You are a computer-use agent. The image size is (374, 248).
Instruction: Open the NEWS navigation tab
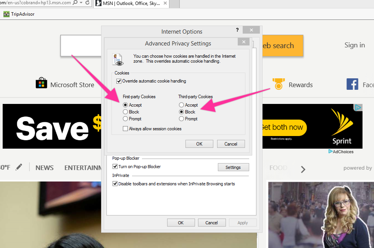(x=44, y=168)
